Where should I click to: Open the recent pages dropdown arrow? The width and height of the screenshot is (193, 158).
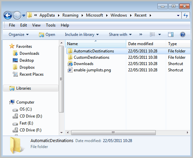click(x=24, y=16)
